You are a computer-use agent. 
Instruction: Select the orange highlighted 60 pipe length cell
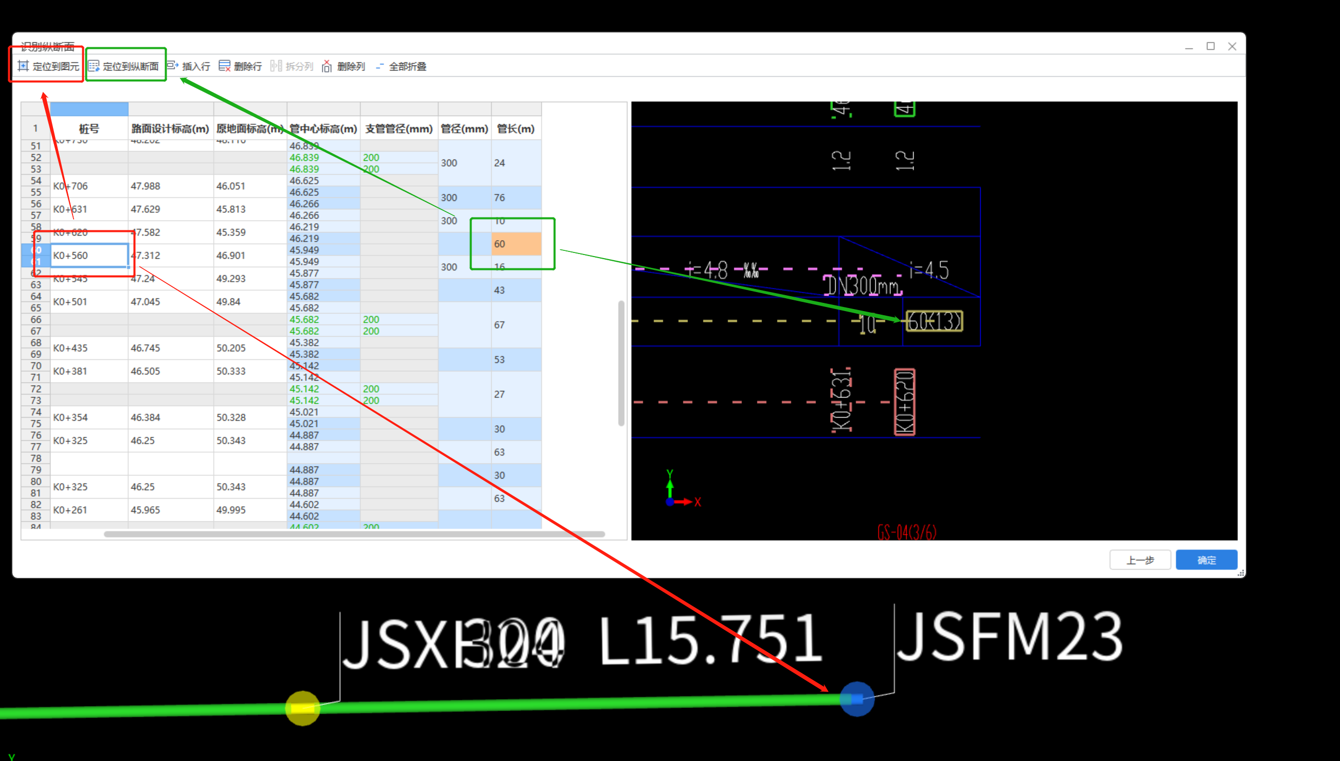point(516,244)
